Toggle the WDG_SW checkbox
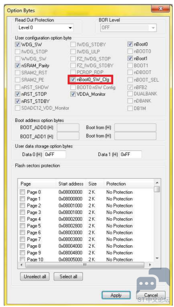The width and height of the screenshot is (174, 307). tap(18, 45)
